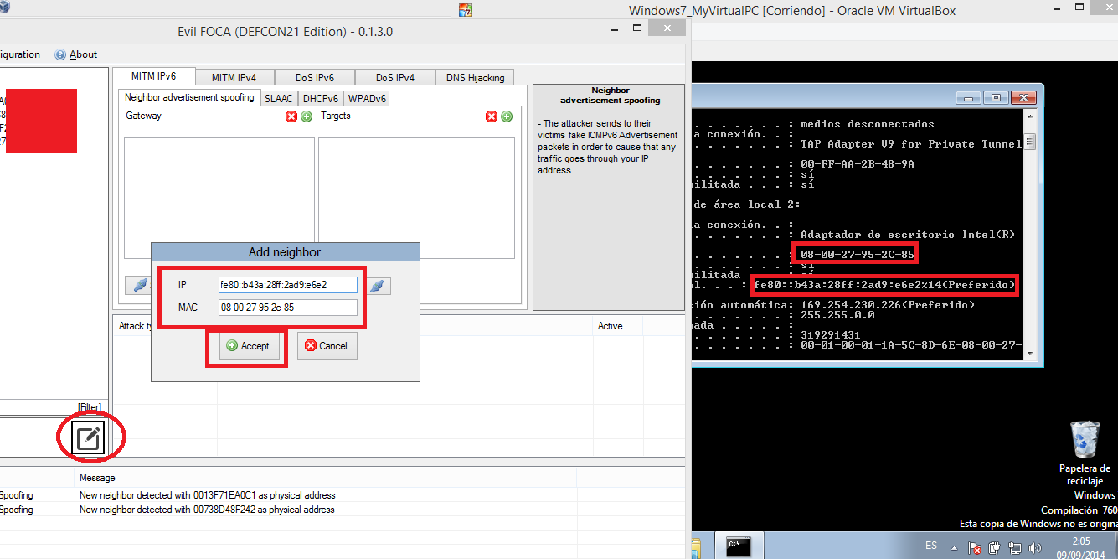1118x559 pixels.
Task: Remove gateway with red X icon
Action: [x=291, y=116]
